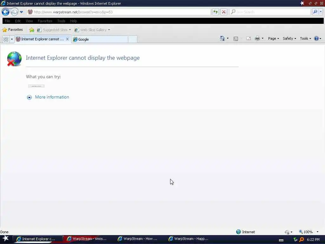This screenshot has width=325, height=244.
Task: Switch to Internet Explorer c... taskbar window
Action: (38, 239)
